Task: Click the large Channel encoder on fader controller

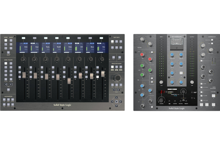Action: click(x=117, y=77)
